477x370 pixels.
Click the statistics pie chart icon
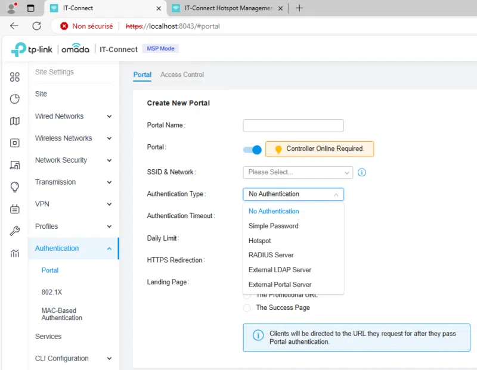(x=15, y=99)
